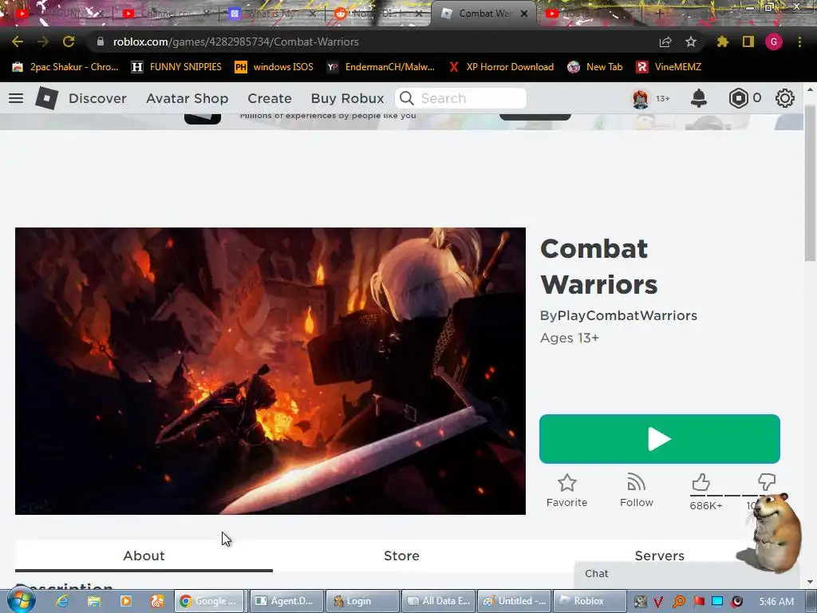Open Windows Media Player taskbar icon
Image resolution: width=817 pixels, height=613 pixels.
tap(125, 601)
